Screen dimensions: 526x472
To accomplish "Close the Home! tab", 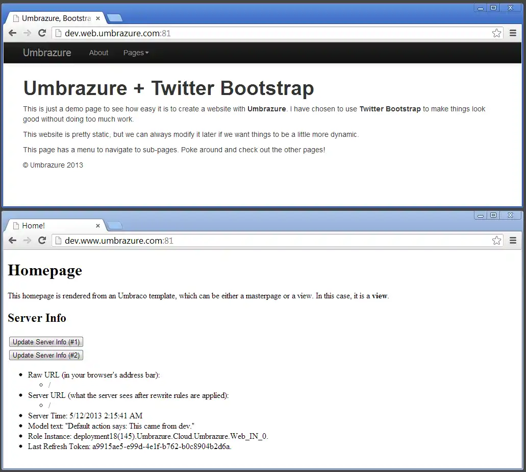I will coord(98,226).
